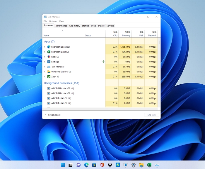The width and height of the screenshot is (205, 169).
Task: Open Chat app from the taskbar
Action: pos(78,165)
